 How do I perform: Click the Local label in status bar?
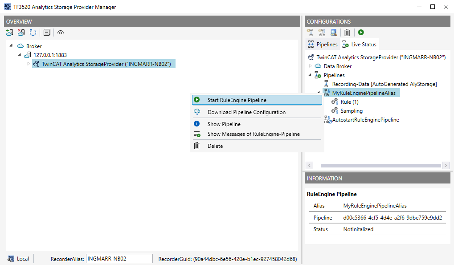click(x=23, y=259)
